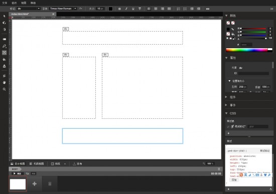Collapse the 颜色 color panel
Screen dimensions: 276x194
click(226, 16)
